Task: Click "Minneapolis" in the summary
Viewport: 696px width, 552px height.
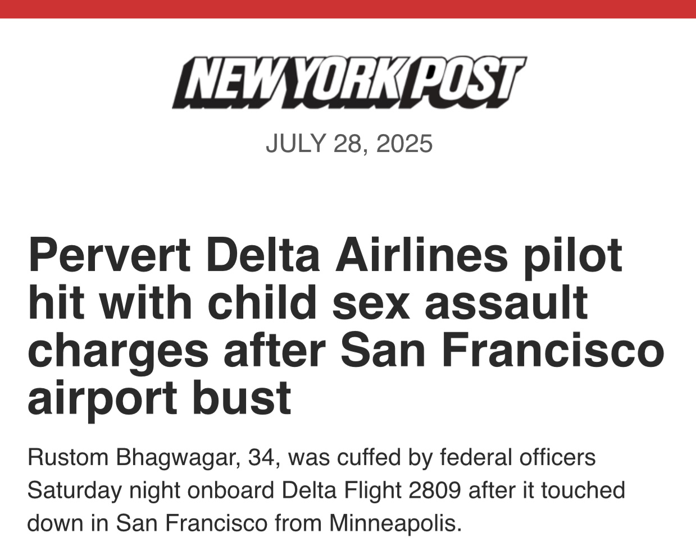Action: click(395, 523)
